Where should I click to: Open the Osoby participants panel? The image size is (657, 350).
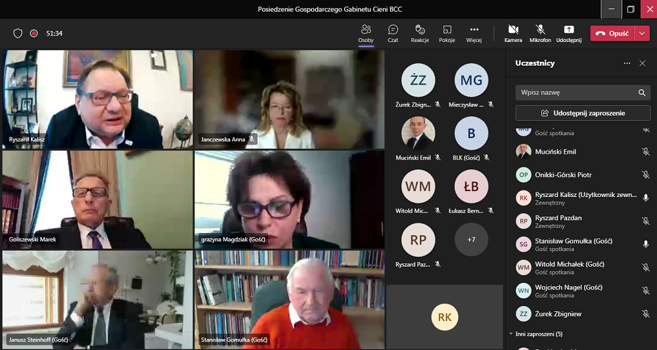click(x=366, y=33)
